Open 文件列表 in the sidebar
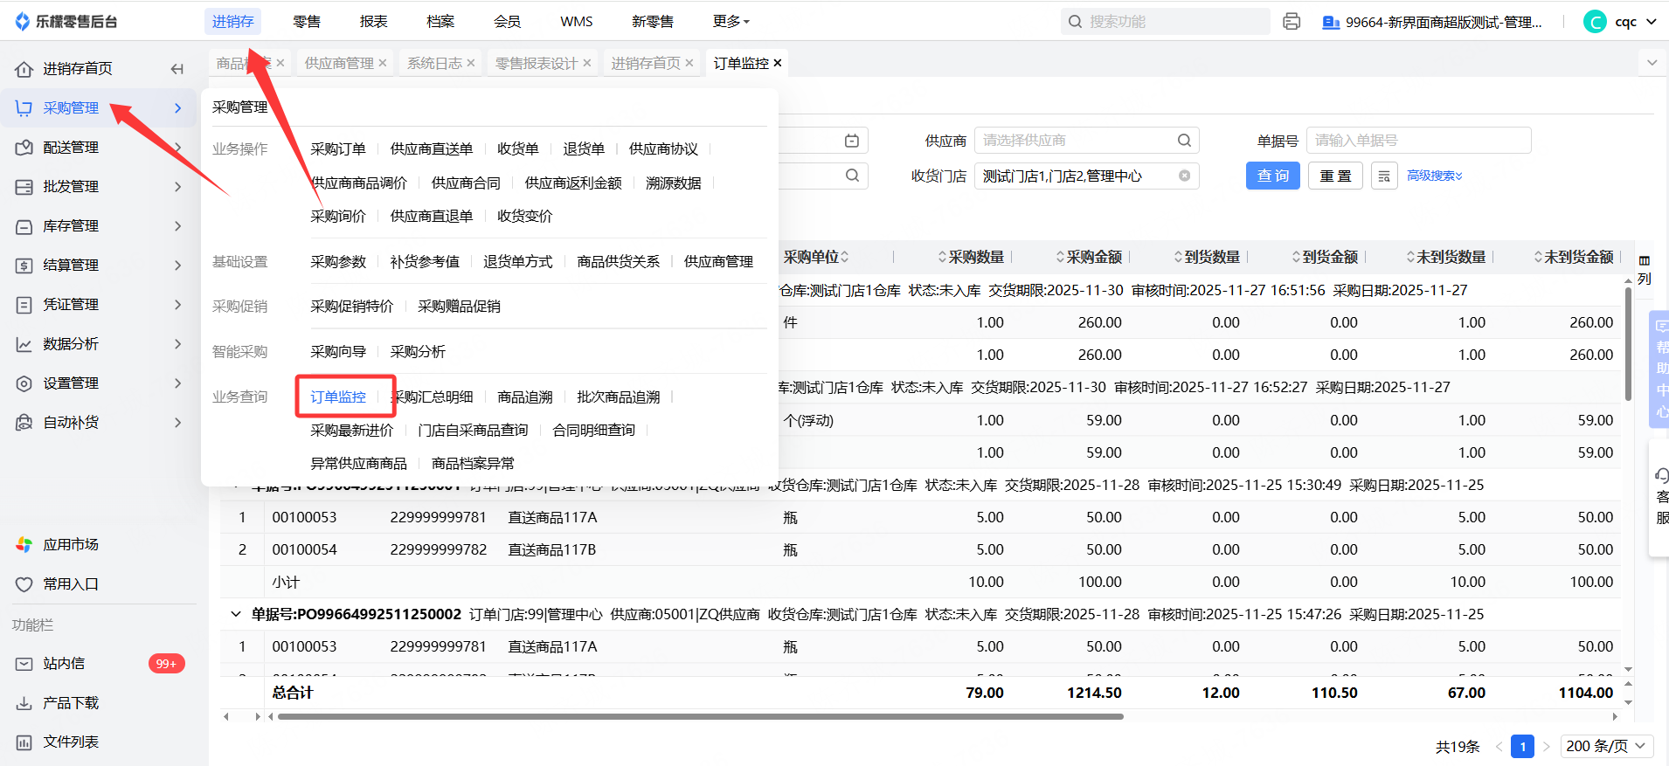 71,742
